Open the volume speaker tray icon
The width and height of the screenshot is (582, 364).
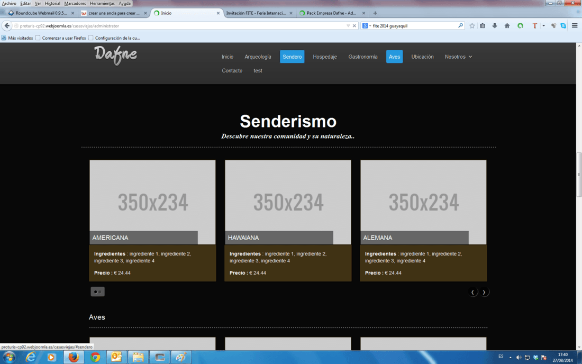519,357
